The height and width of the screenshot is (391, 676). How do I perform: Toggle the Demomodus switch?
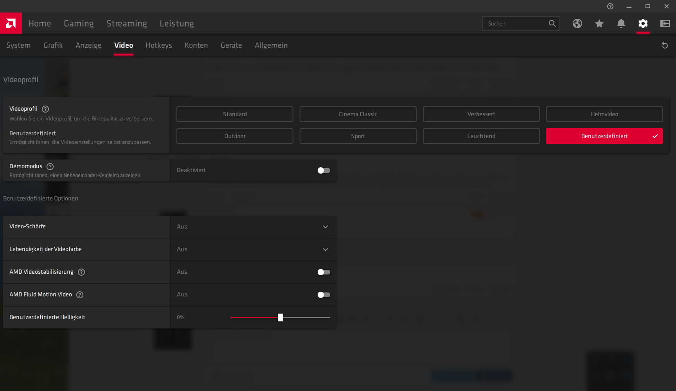coord(324,170)
